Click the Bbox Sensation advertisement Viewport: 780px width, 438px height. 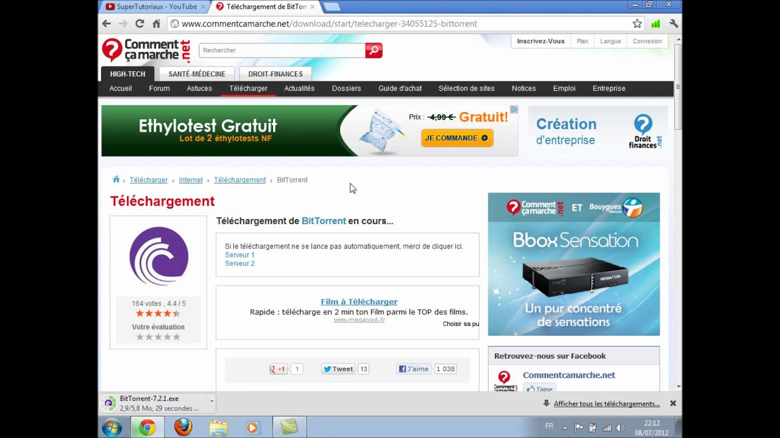pos(574,264)
